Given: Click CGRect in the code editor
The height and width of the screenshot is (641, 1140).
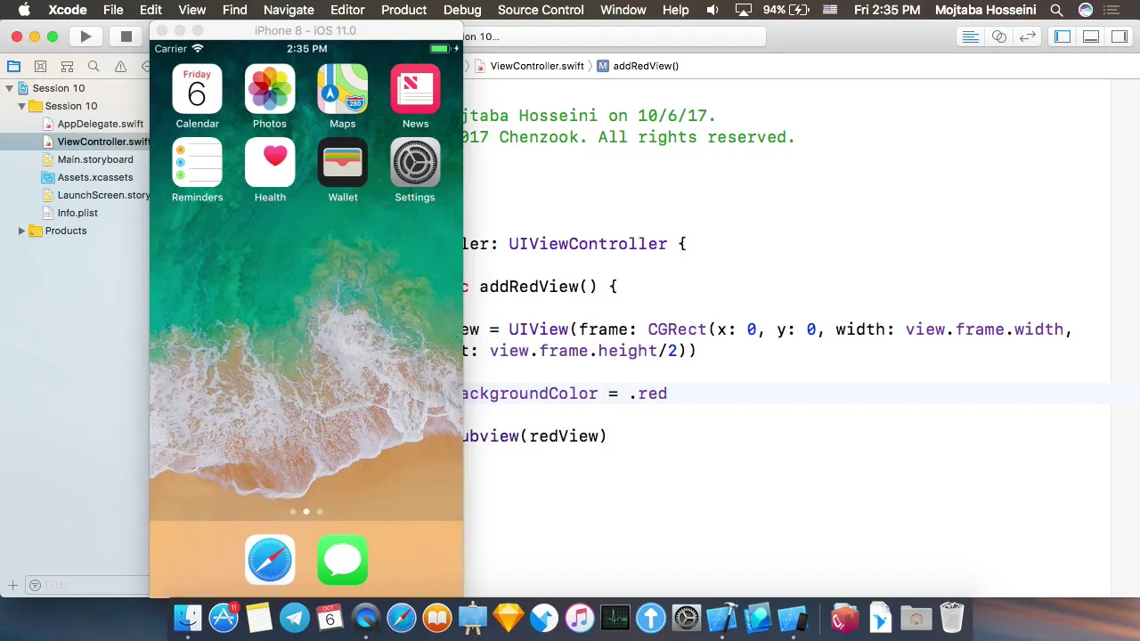Looking at the screenshot, I should coord(677,329).
